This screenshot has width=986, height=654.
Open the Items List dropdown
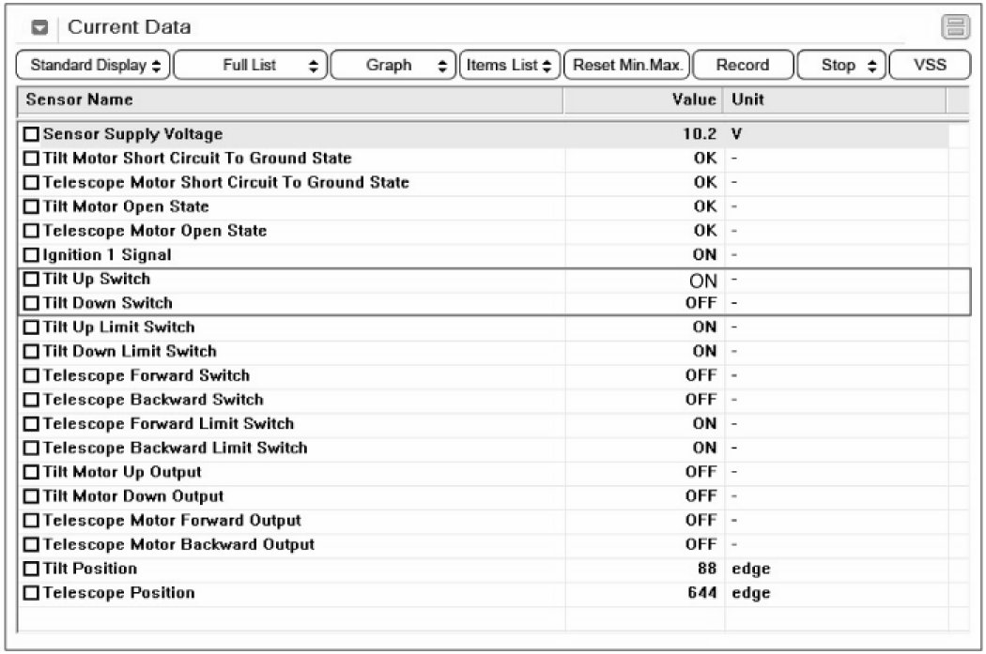[509, 66]
